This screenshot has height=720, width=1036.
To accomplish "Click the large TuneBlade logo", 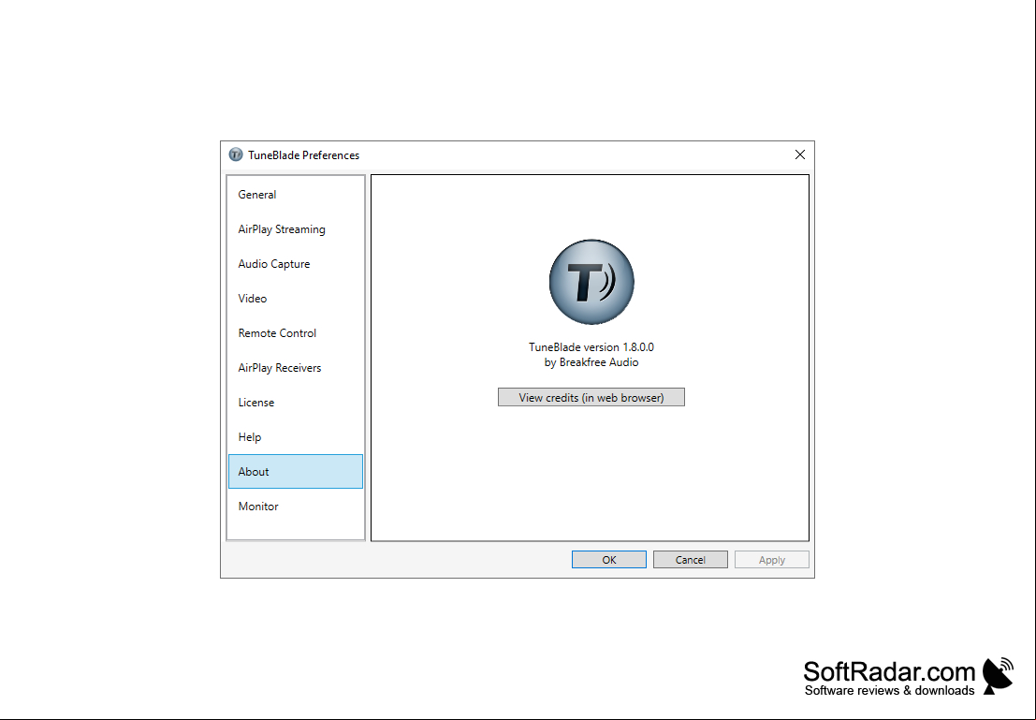I will 591,283.
